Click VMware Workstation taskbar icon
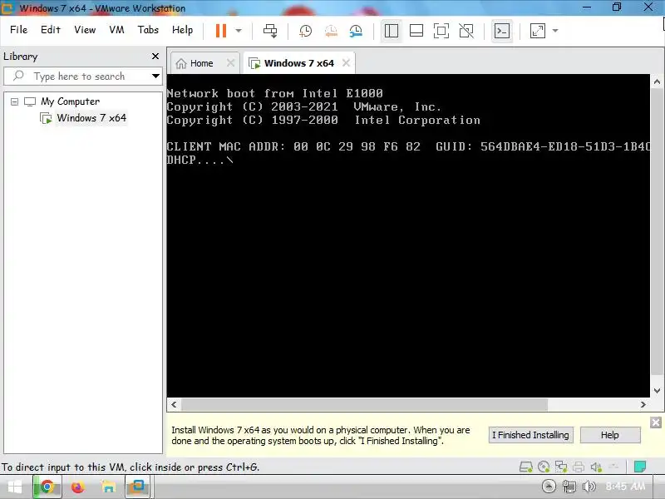Screen dimensions: 665x499 click(137, 487)
